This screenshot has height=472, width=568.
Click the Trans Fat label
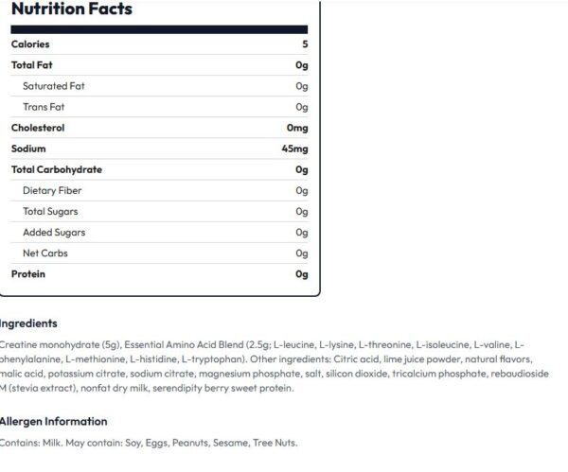pos(44,107)
